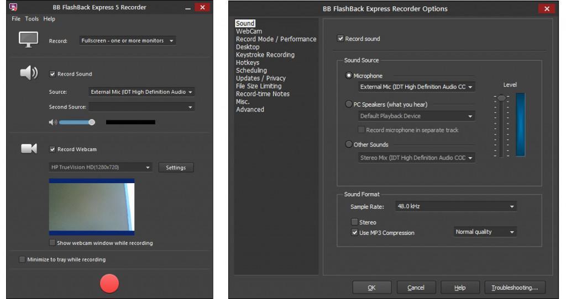Click the monitor icon beside Record
This screenshot has width=566, height=299.
tap(29, 40)
